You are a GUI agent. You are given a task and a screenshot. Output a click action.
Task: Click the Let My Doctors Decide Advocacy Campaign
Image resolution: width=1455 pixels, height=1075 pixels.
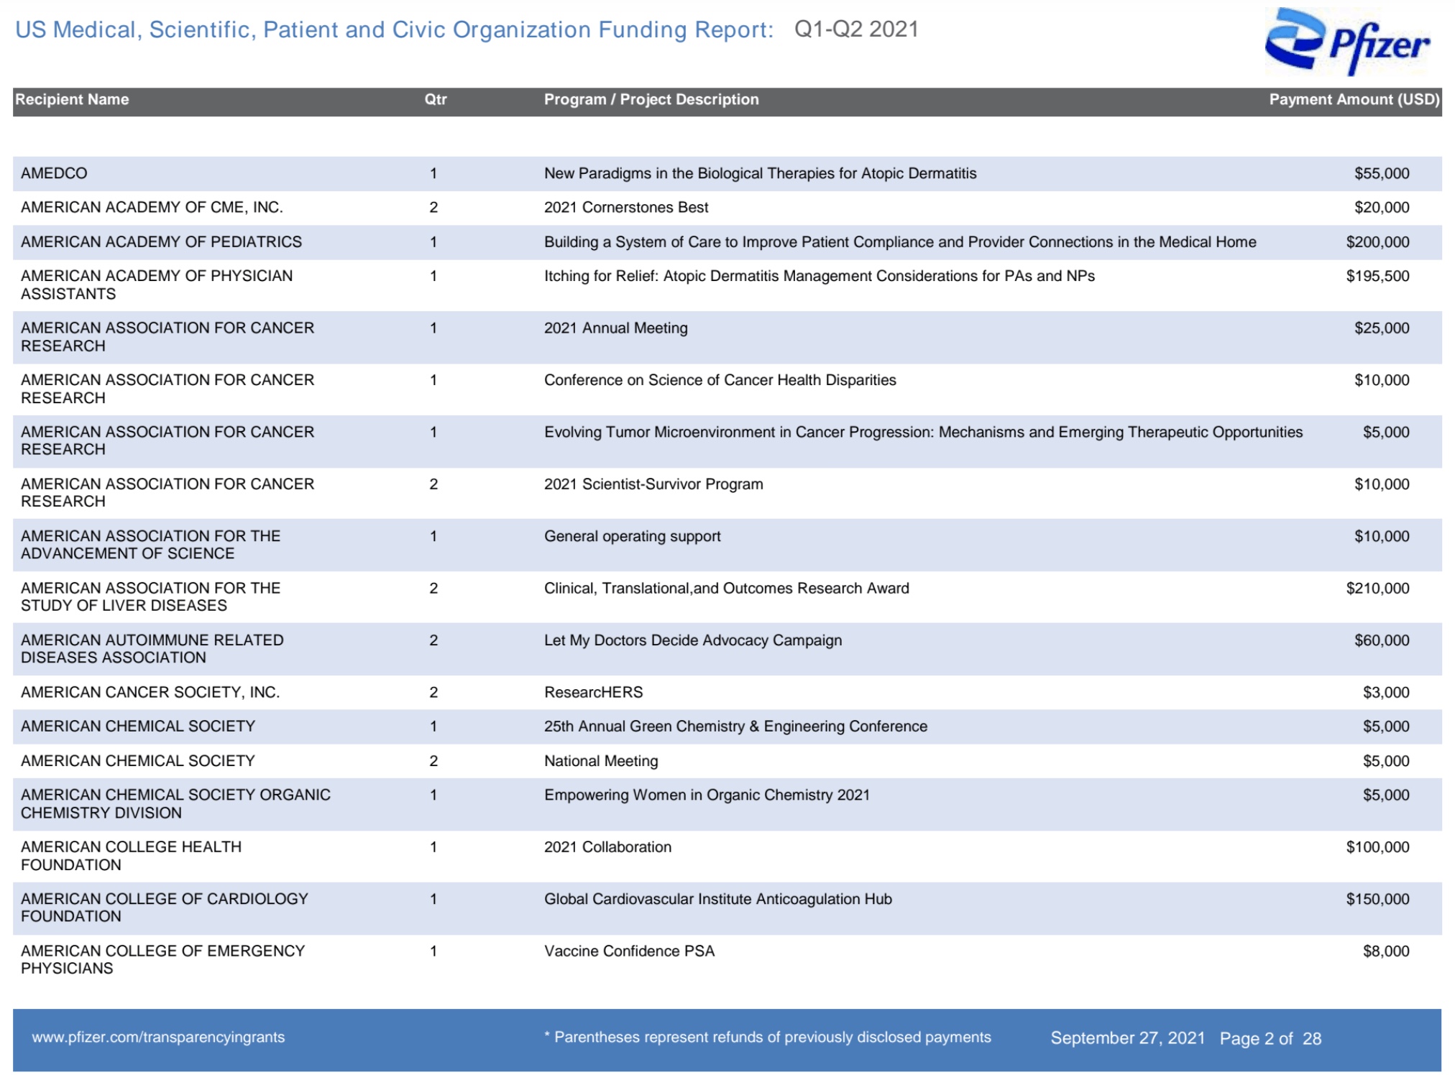coord(692,640)
